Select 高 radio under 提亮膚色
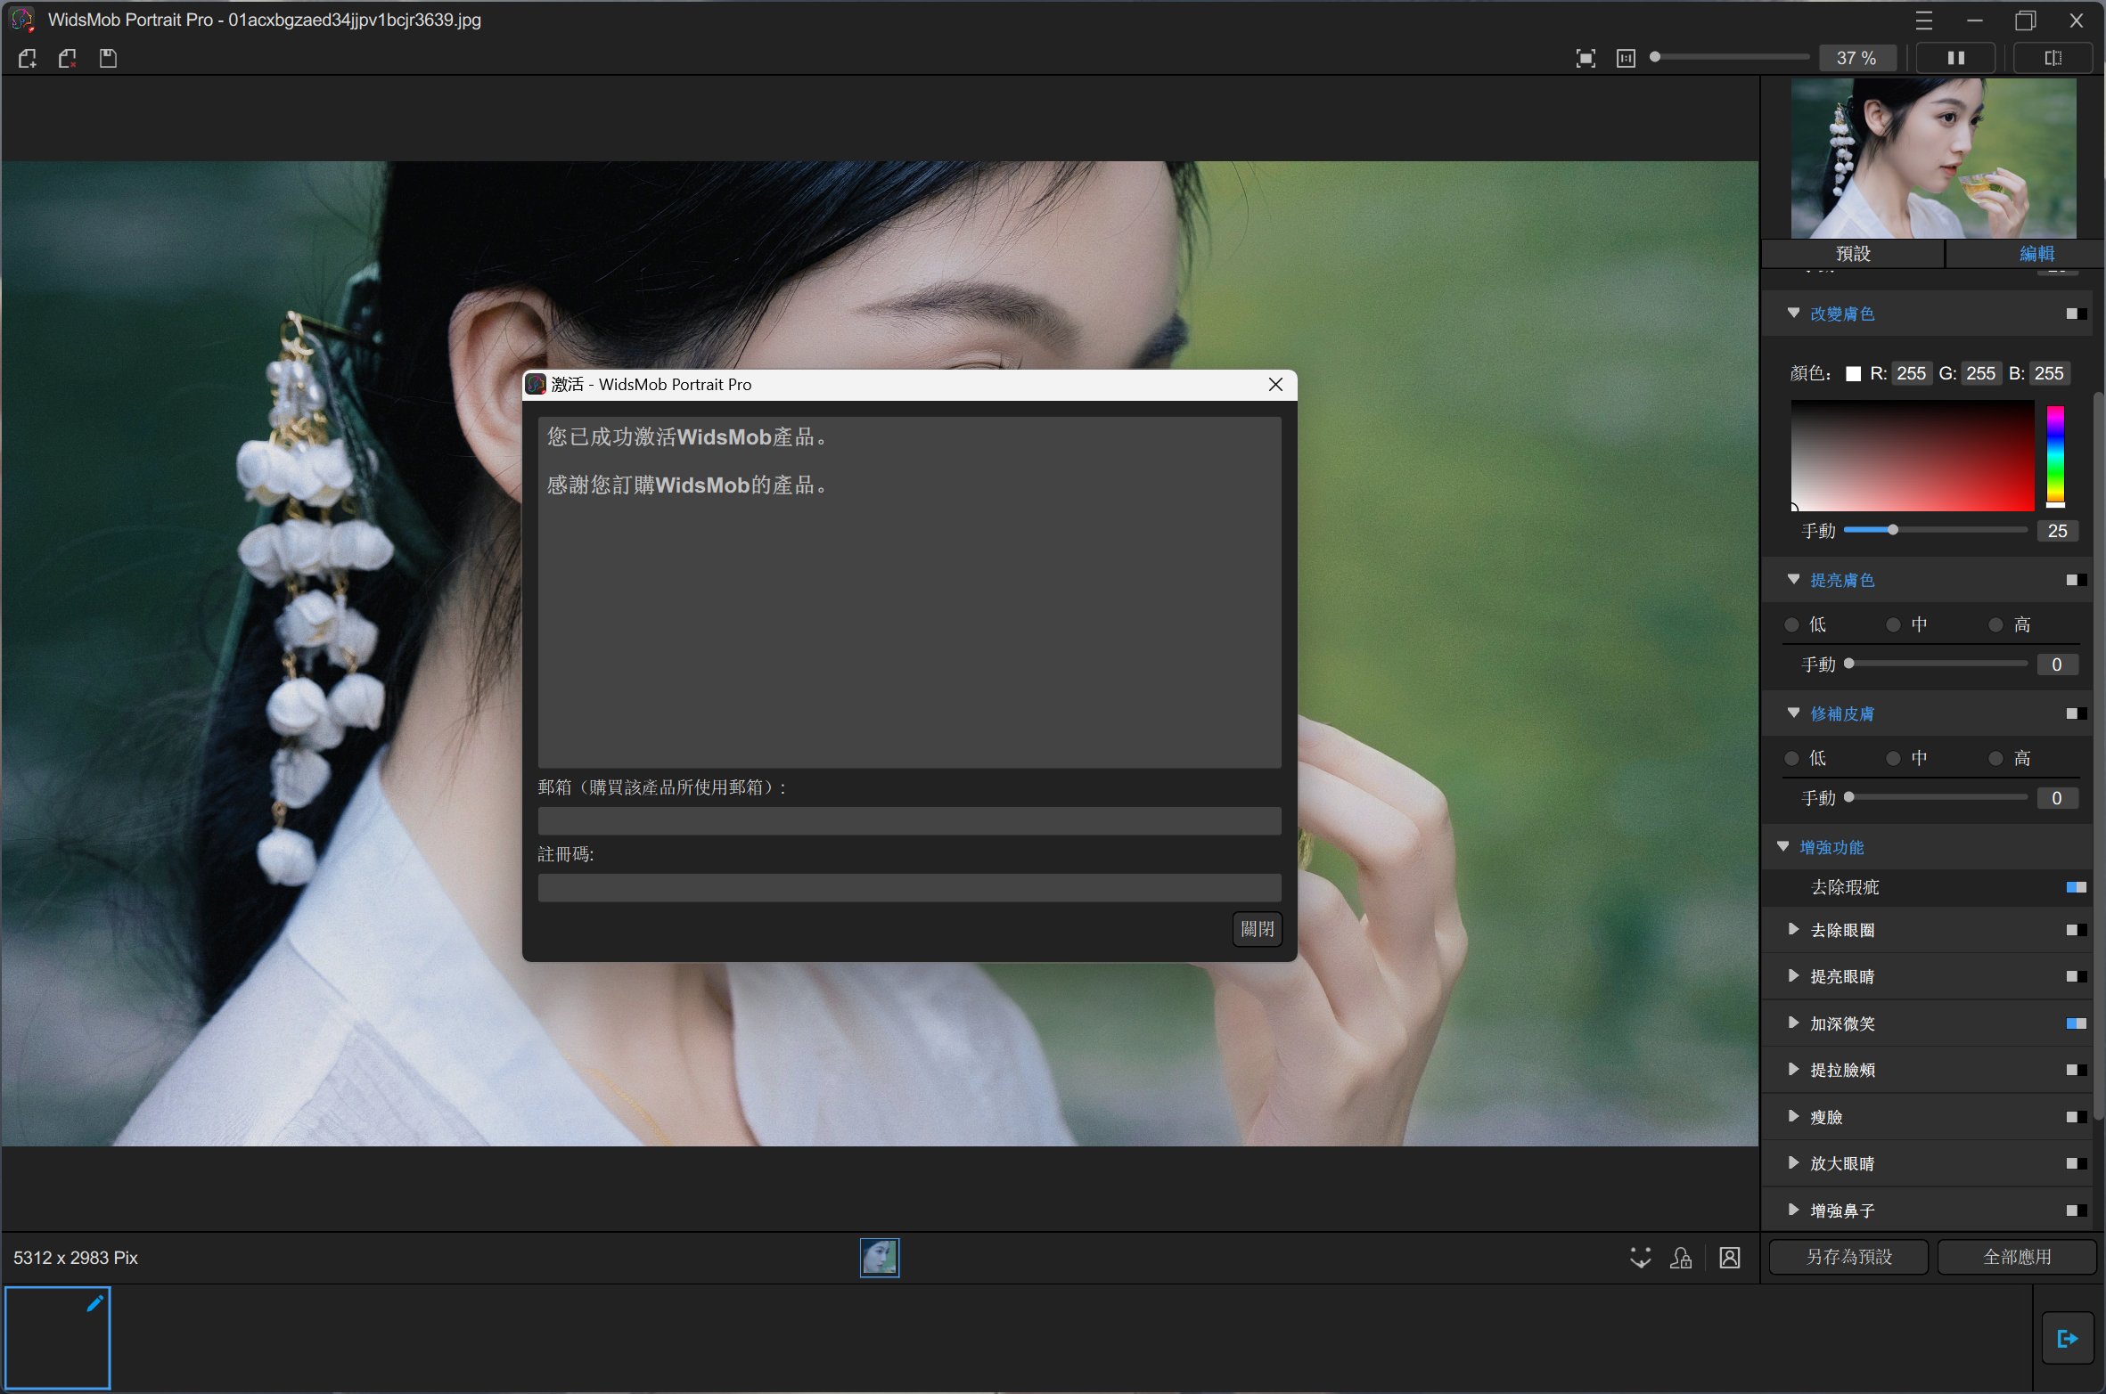The width and height of the screenshot is (2106, 1394). pos(1996,625)
